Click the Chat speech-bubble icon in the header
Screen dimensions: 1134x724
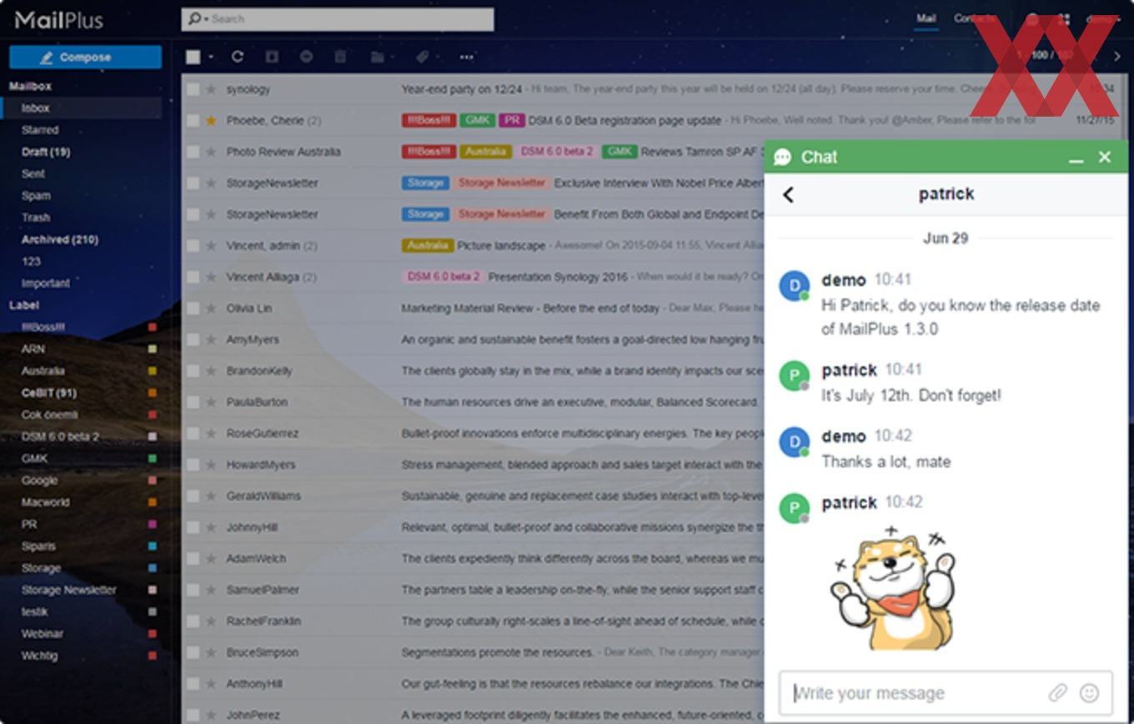782,158
